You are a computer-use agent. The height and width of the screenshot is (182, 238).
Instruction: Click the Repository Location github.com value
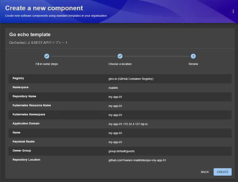click(137, 160)
